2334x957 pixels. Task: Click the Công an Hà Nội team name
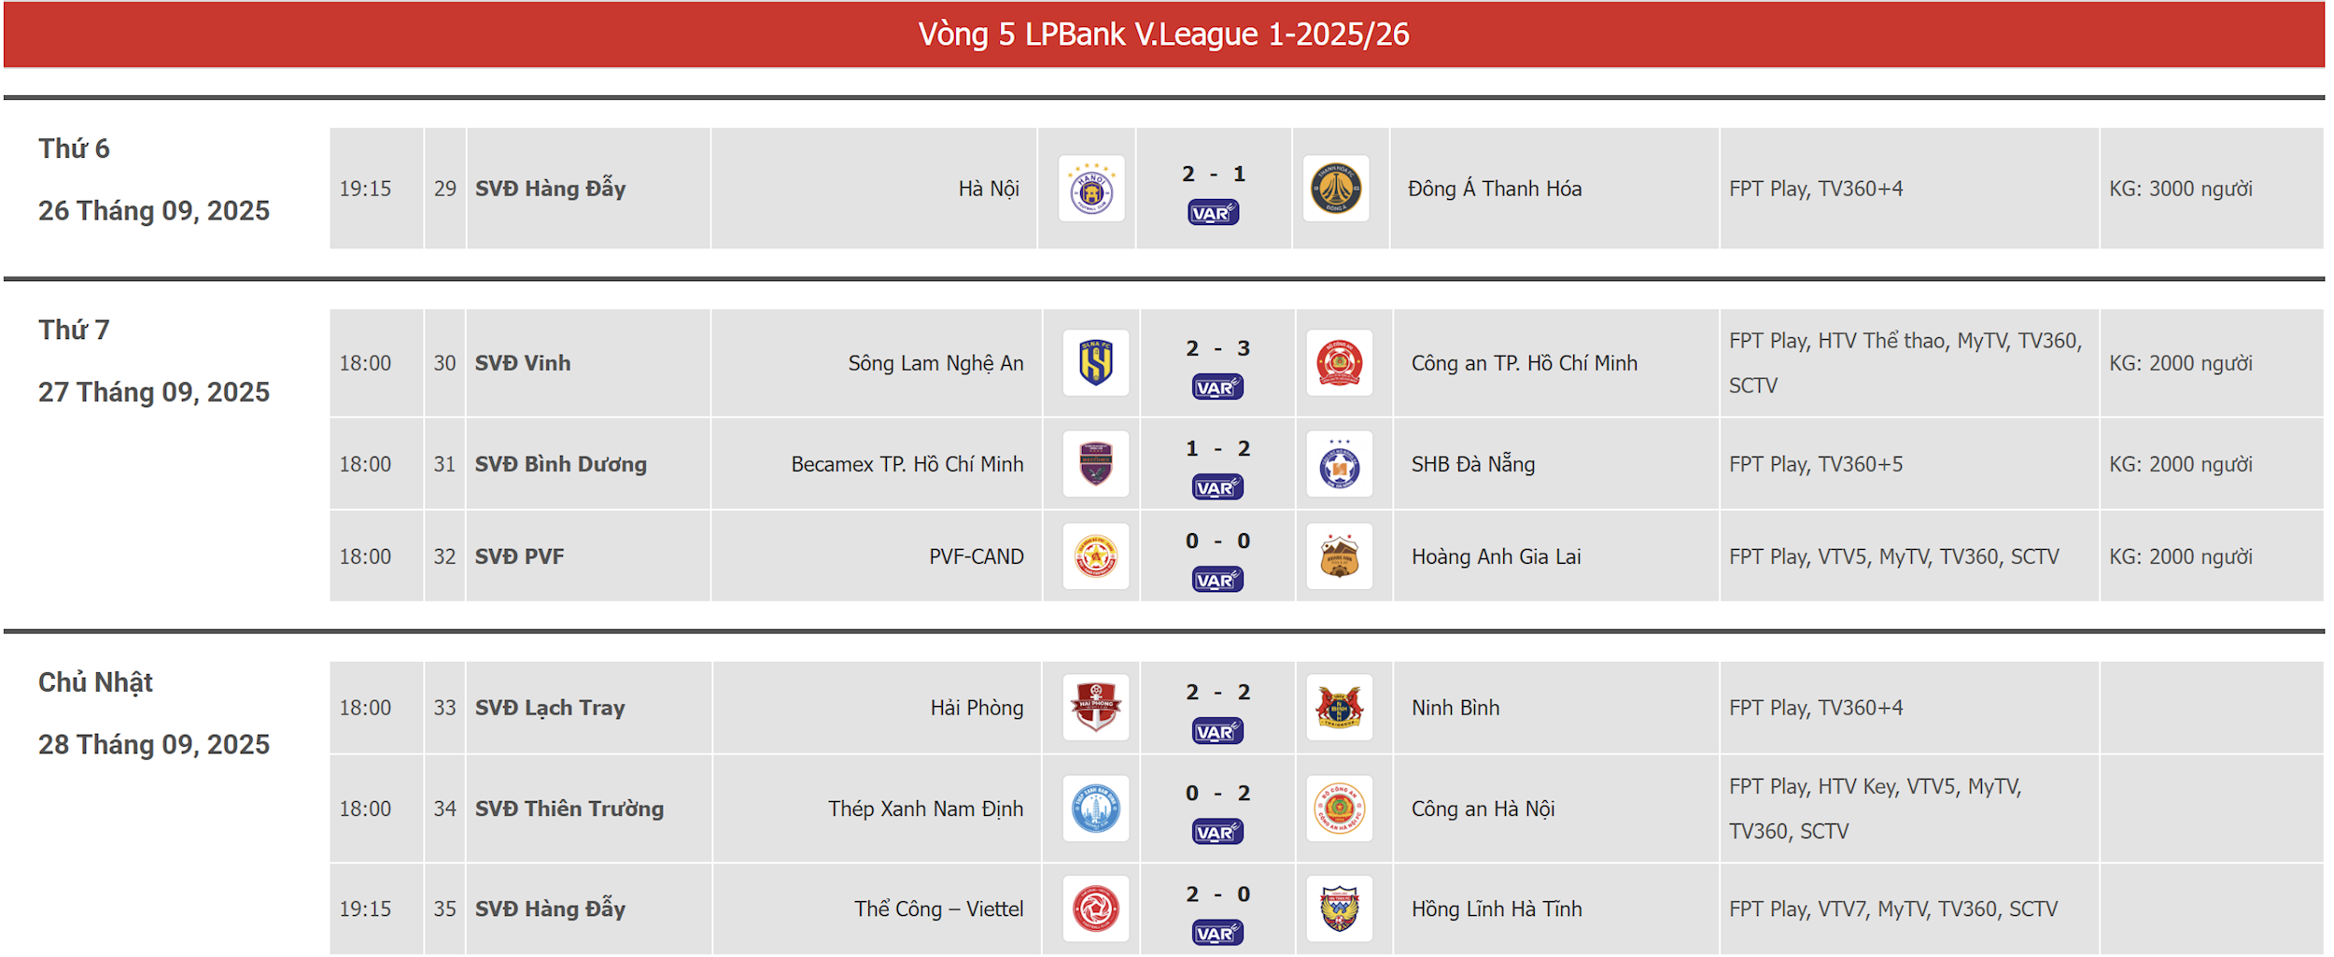(1483, 809)
